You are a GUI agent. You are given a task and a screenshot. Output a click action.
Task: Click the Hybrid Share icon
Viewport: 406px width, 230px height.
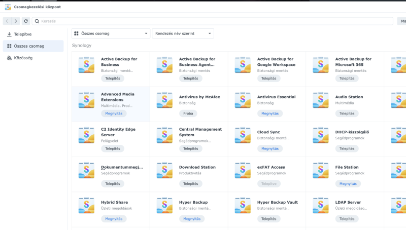[x=86, y=206]
